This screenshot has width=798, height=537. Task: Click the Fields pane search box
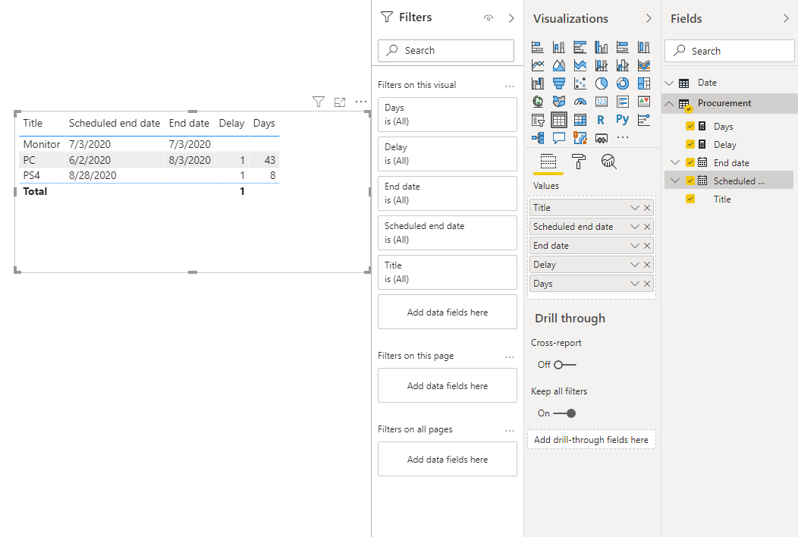point(730,51)
